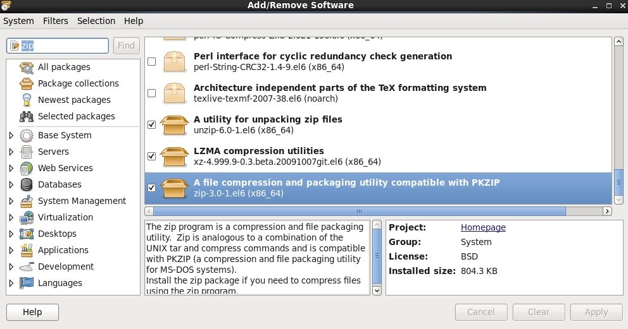The height and width of the screenshot is (329, 628).
Task: Toggle the LZMA compression utilities checkbox
Action: tap(151, 156)
